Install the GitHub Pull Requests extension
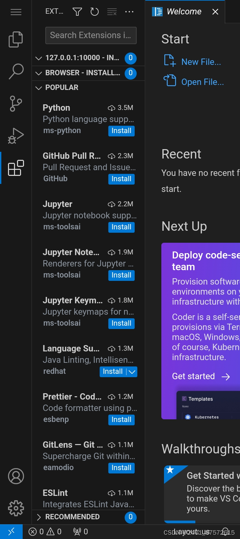The image size is (240, 539). point(121,179)
